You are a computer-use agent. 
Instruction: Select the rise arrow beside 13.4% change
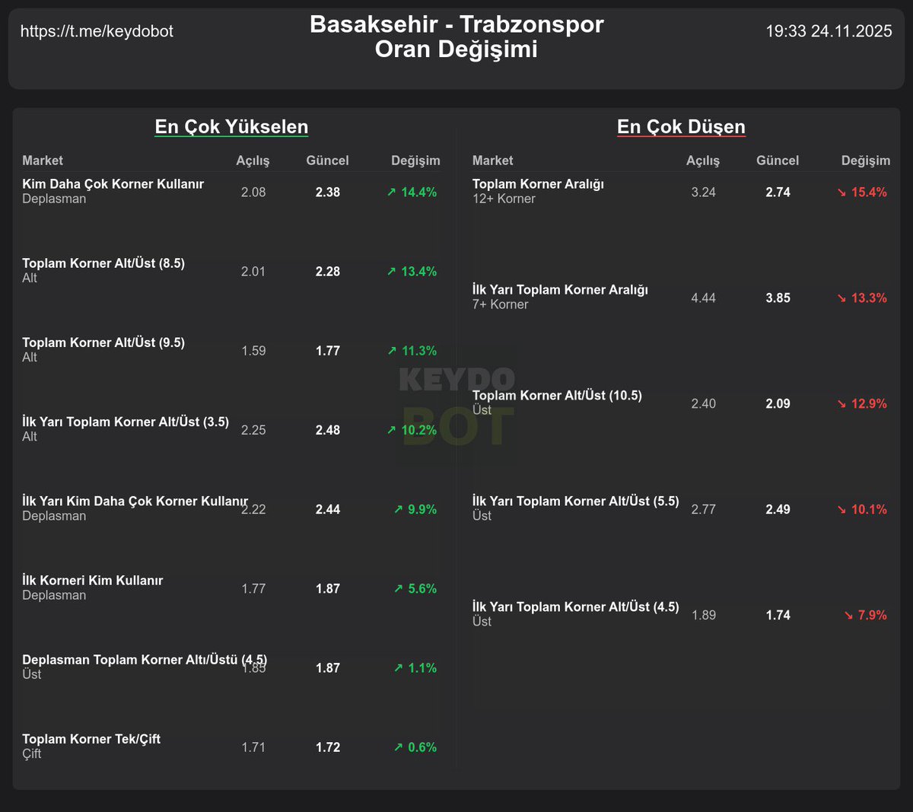[x=392, y=271]
